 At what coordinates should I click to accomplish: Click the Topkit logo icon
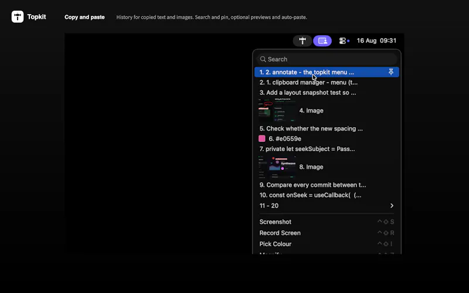pyautogui.click(x=18, y=17)
